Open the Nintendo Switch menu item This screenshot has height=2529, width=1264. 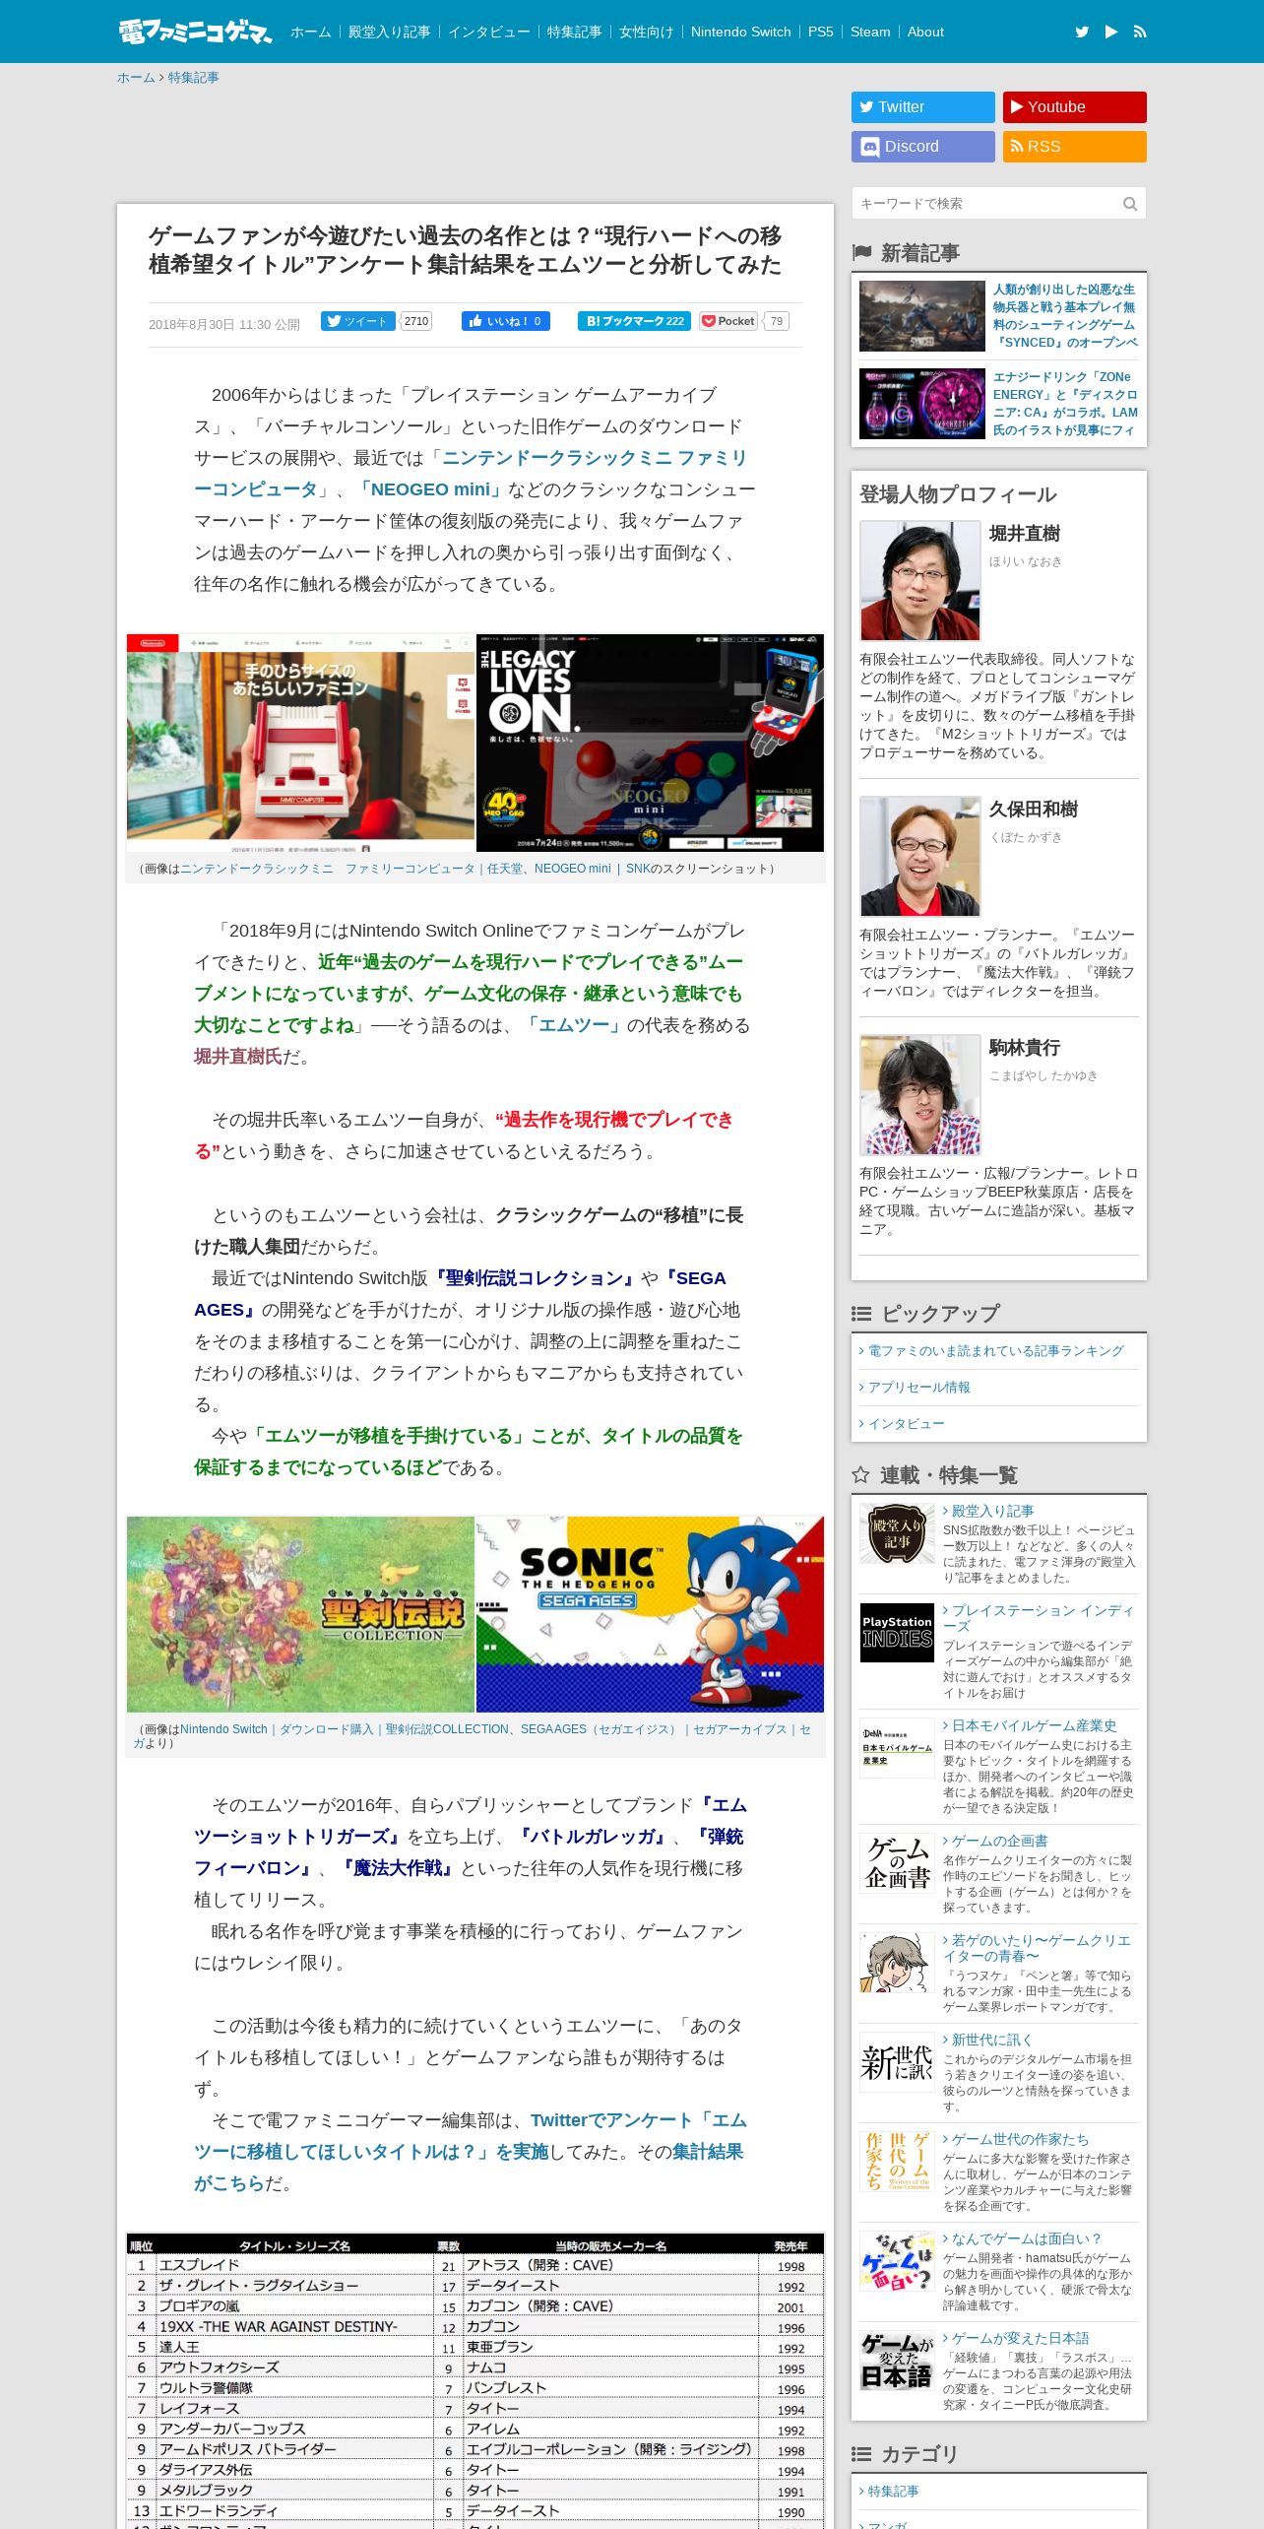pyautogui.click(x=741, y=32)
